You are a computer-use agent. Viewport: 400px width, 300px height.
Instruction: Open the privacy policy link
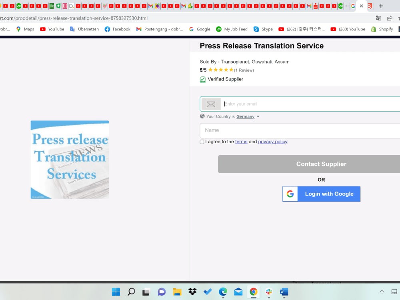point(272,142)
